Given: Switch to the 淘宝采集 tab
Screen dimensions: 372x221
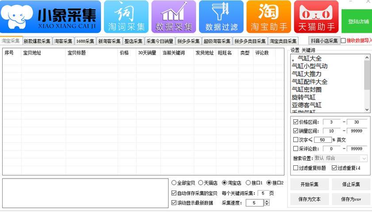Looking at the screenshot, I should pyautogui.click(x=11, y=41).
